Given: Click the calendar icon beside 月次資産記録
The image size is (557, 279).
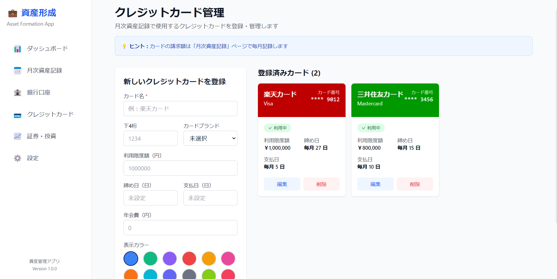Looking at the screenshot, I should pos(18,70).
